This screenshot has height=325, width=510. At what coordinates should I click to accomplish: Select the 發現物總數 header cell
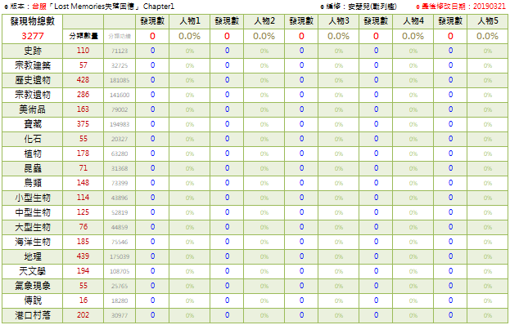(32, 21)
